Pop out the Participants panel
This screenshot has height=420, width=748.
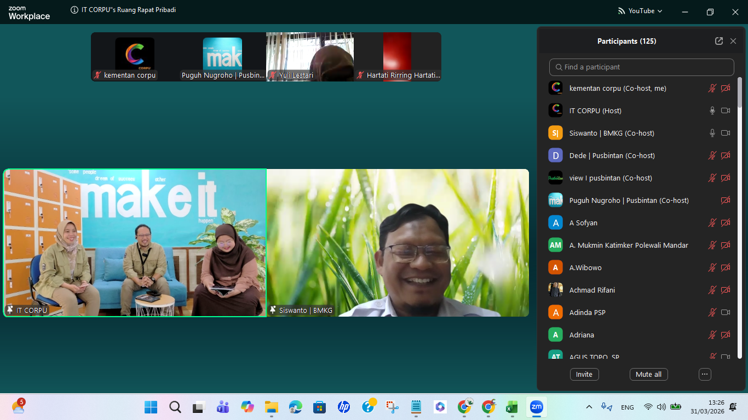[719, 41]
